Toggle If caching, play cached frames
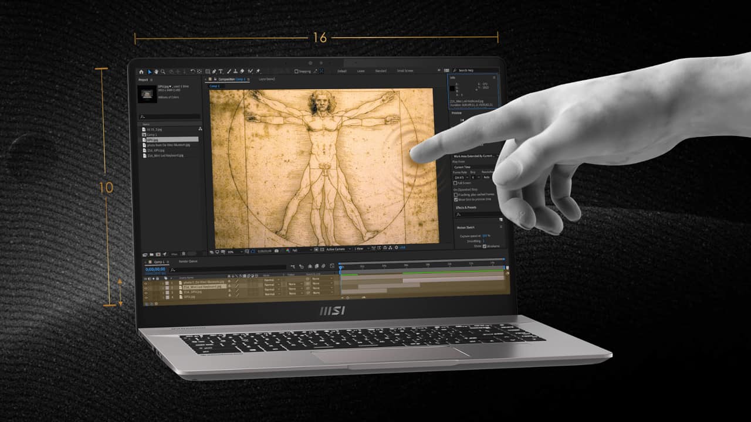 point(455,194)
